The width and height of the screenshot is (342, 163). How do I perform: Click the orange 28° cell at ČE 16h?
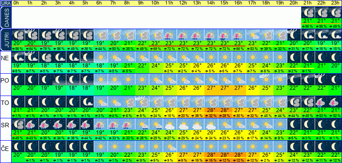pyautogui.click(x=238, y=155)
